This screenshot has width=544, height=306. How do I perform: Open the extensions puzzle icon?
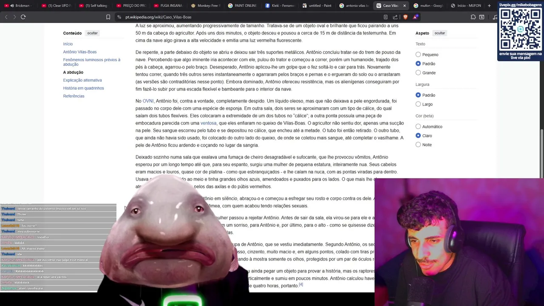[473, 17]
